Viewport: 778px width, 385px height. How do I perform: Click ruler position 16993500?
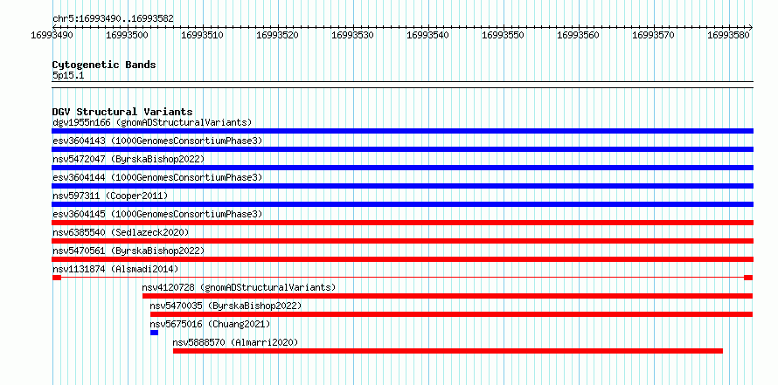tap(127, 35)
